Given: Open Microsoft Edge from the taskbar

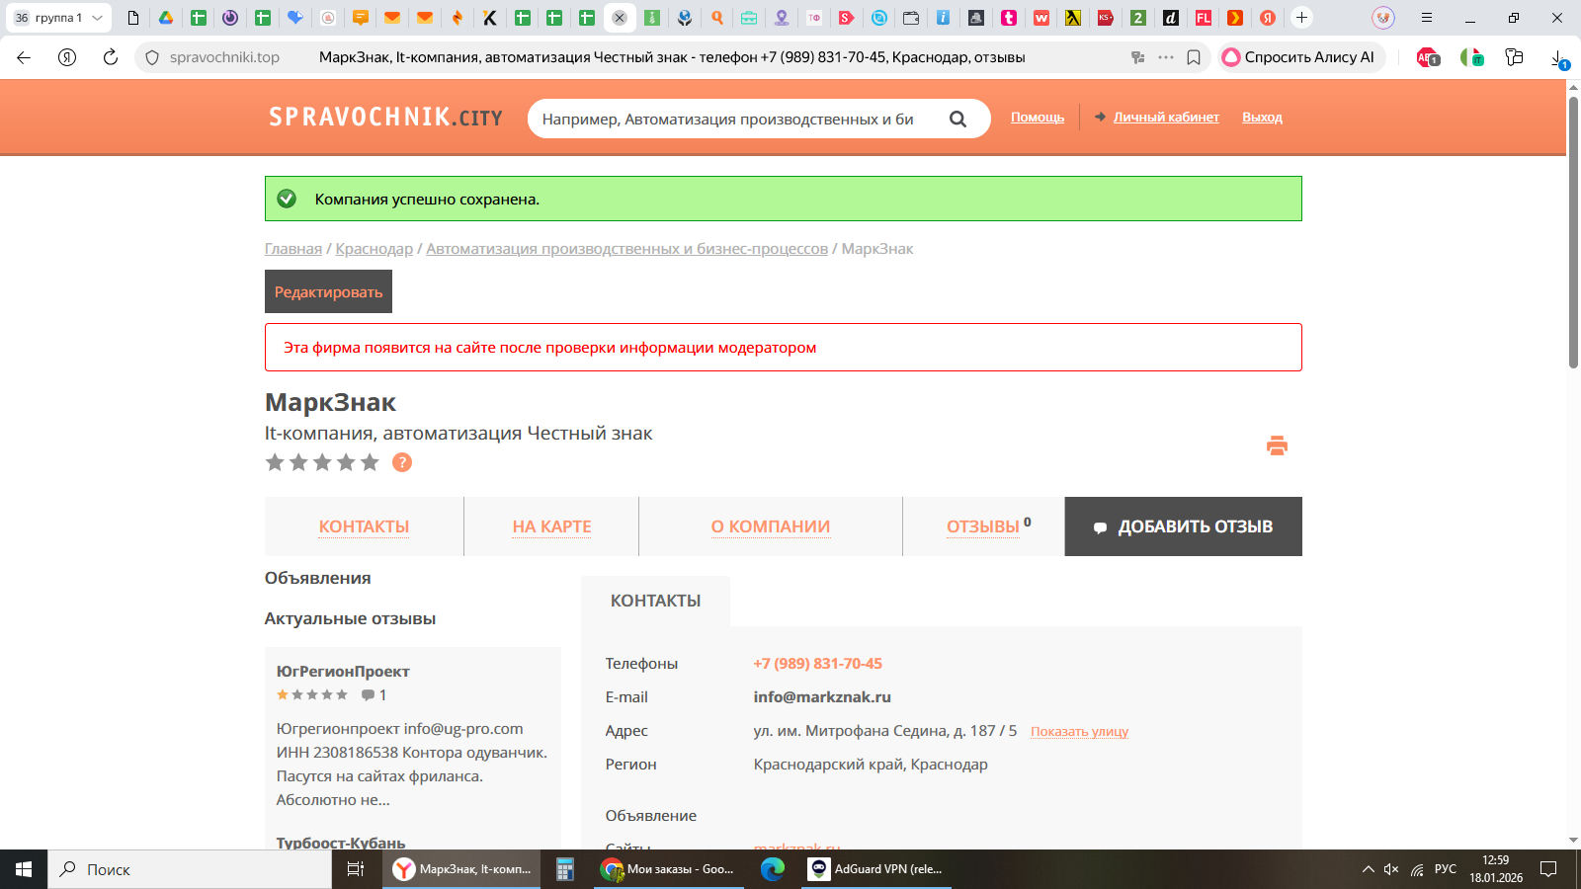Looking at the screenshot, I should click(773, 869).
